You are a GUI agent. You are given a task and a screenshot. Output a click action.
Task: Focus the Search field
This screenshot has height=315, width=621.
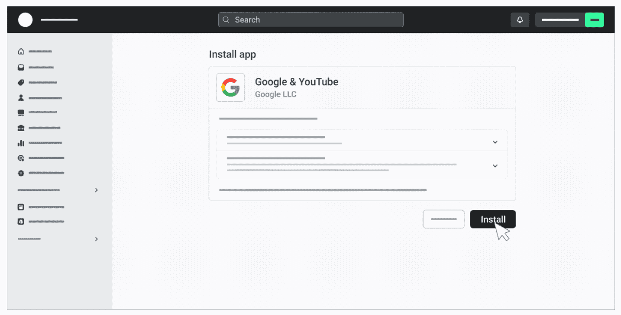311,19
